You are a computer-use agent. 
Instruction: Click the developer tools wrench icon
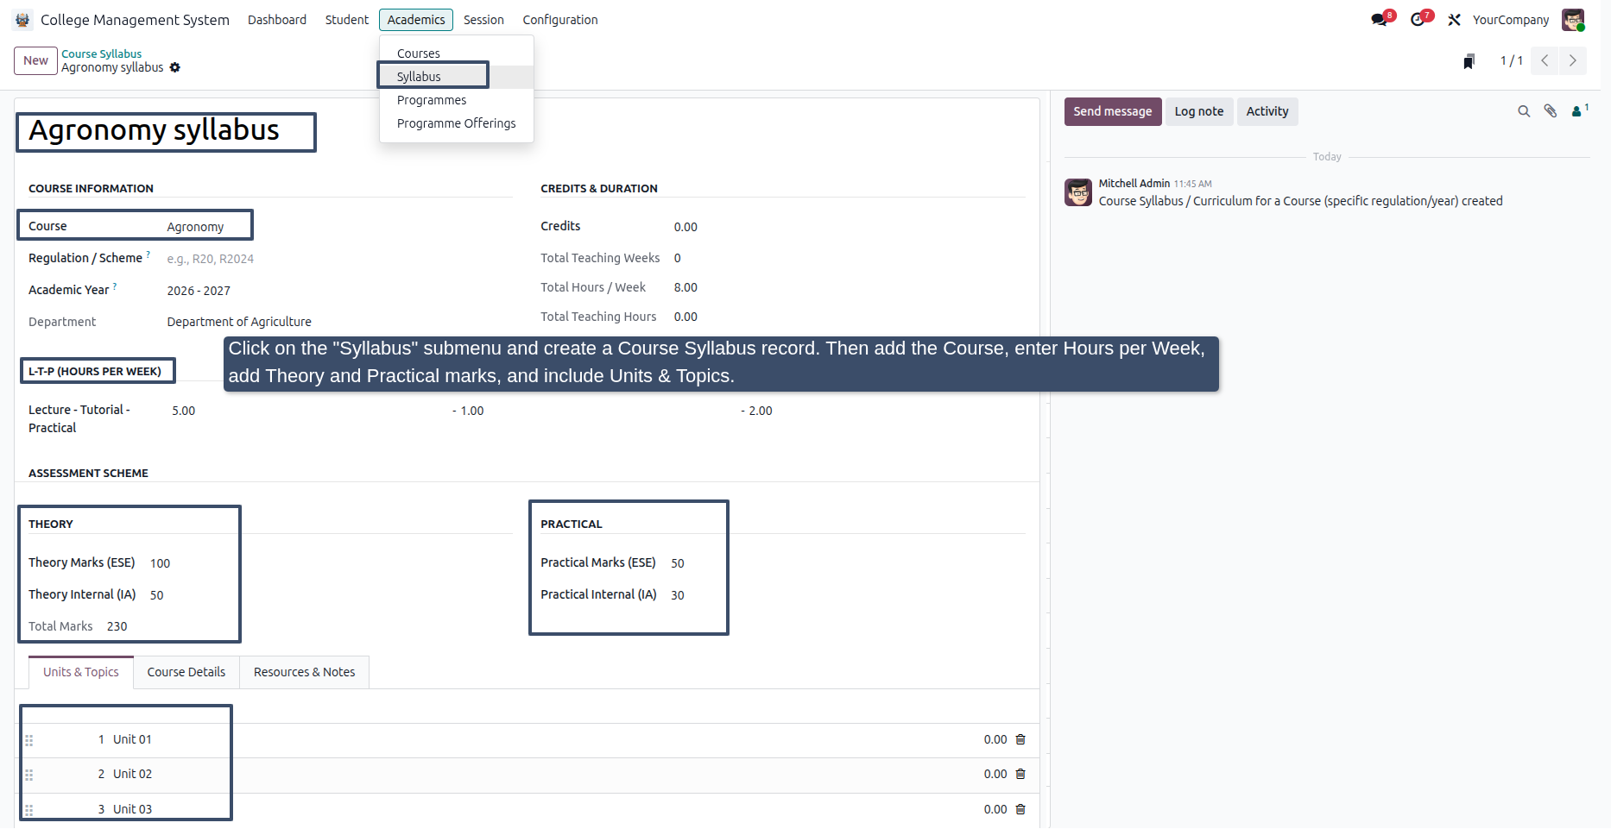[x=1455, y=20]
